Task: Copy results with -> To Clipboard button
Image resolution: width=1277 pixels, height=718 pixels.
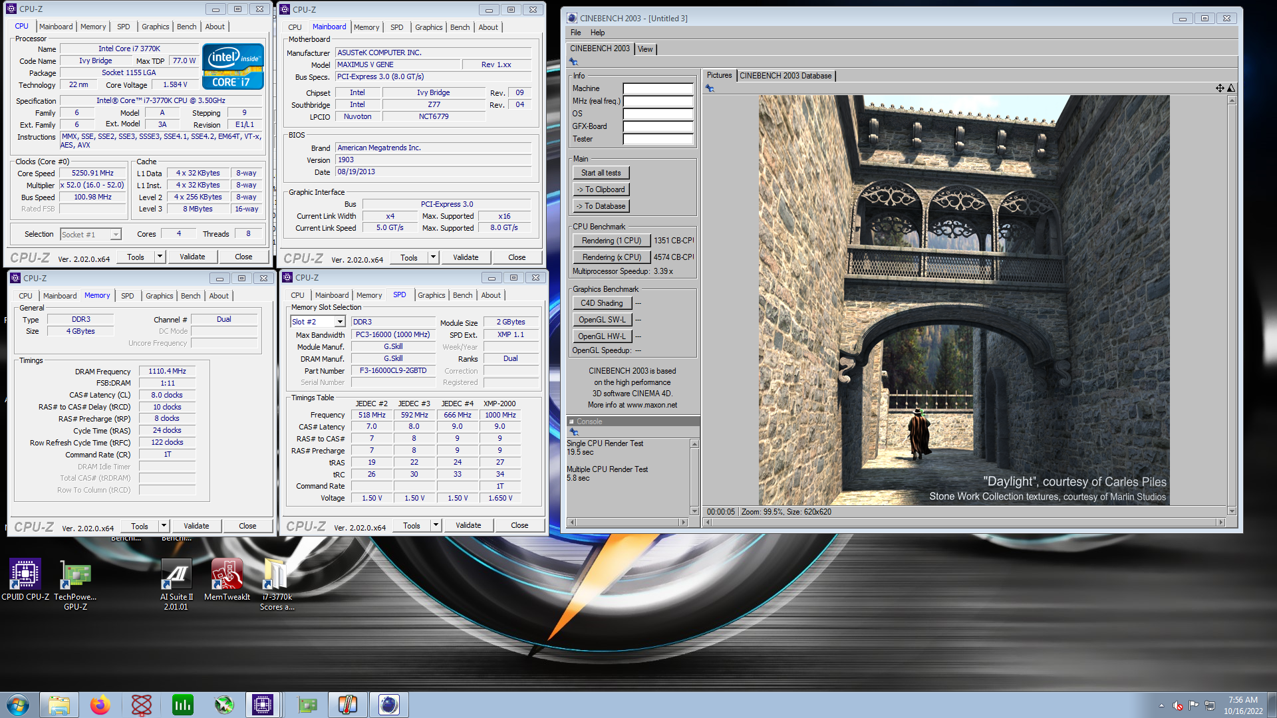Action: point(601,189)
